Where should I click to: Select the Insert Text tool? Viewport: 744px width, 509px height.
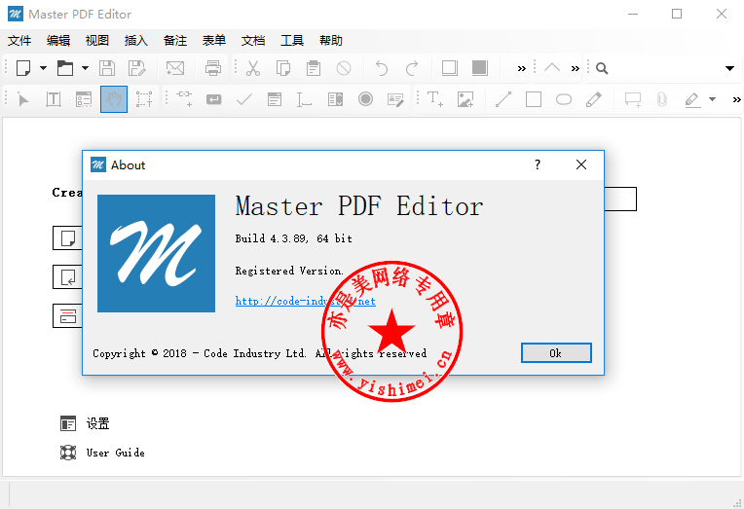(435, 99)
